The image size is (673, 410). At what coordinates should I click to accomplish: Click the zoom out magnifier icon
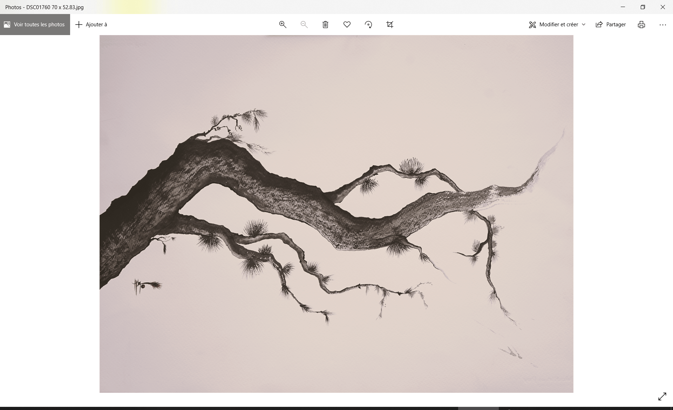click(x=304, y=25)
